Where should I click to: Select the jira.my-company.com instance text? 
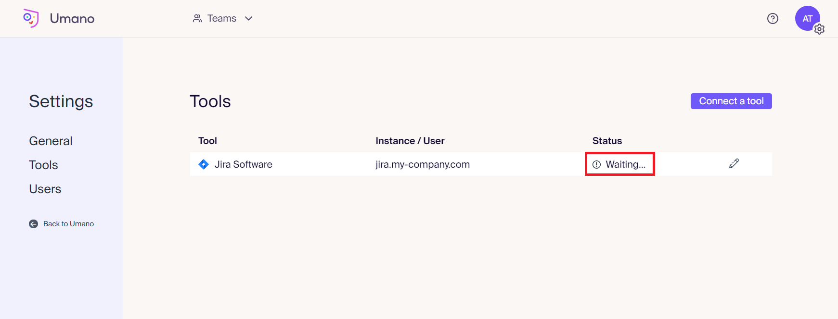pos(423,164)
